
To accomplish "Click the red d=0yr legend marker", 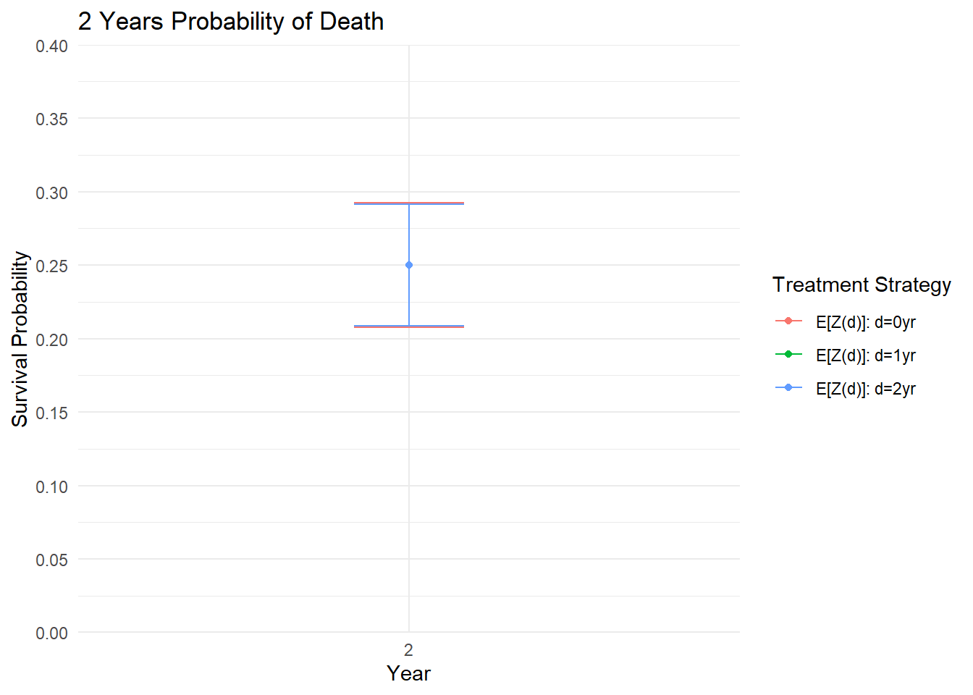I will (x=788, y=321).
